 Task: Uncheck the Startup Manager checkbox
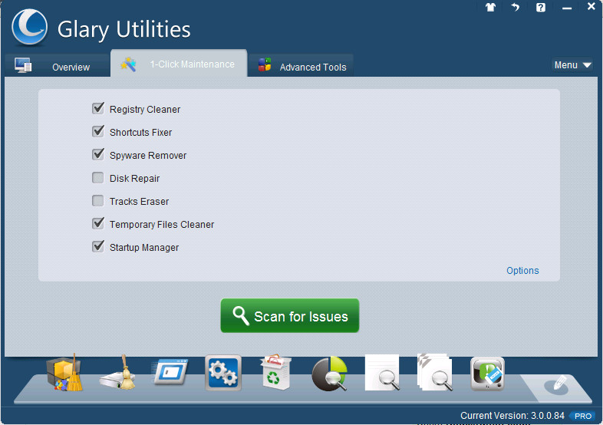(98, 247)
